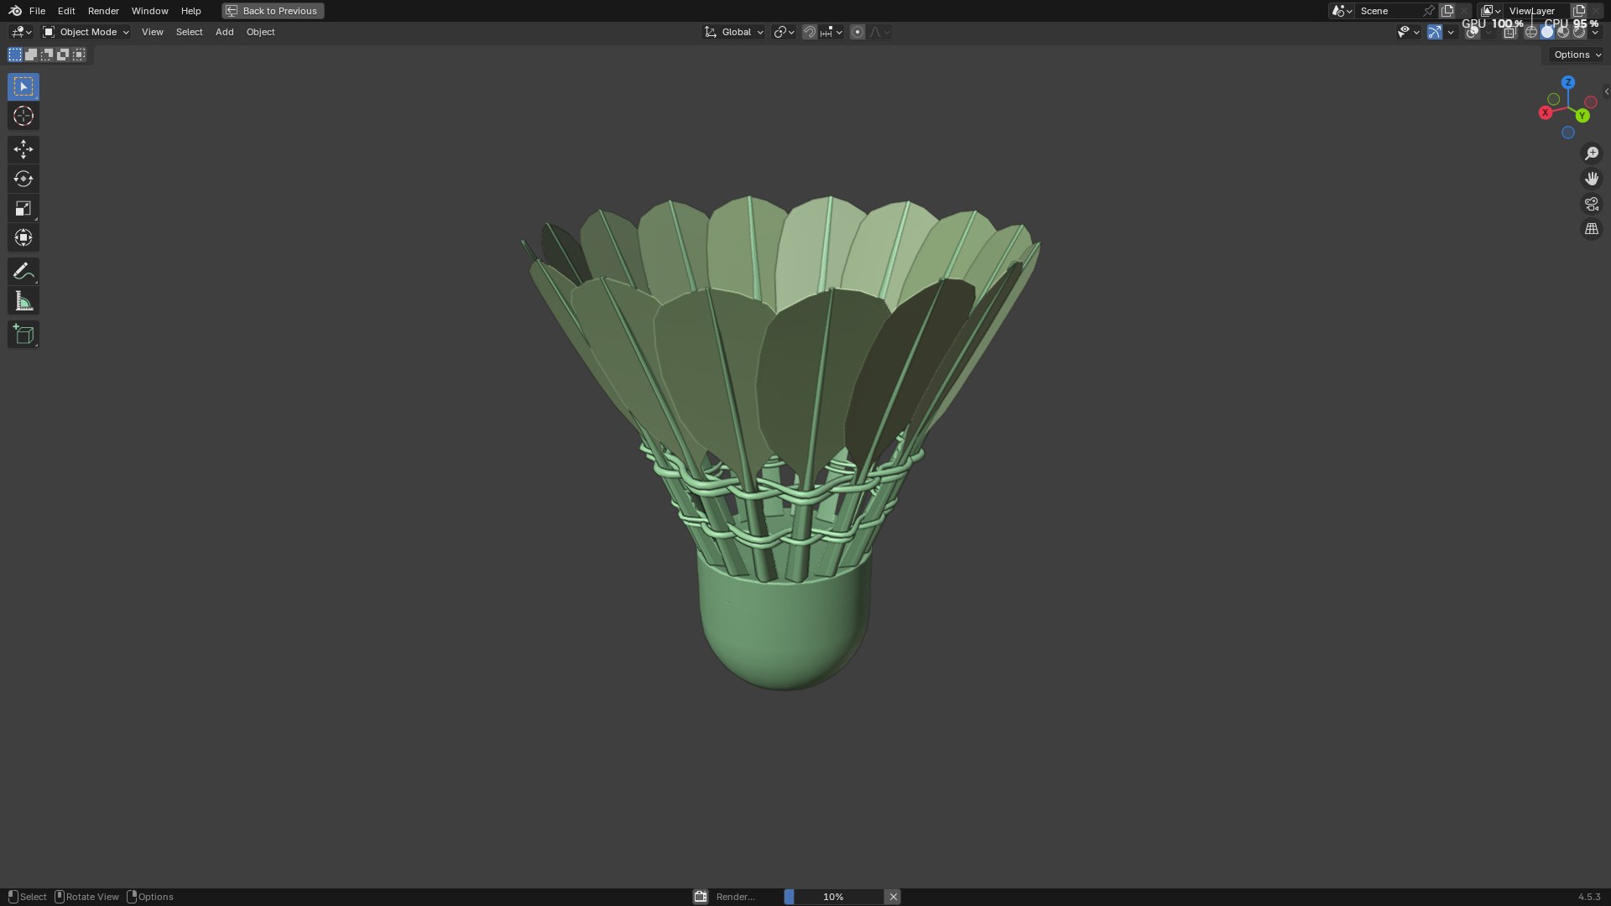
Task: Open the pivot point dropdown
Action: (x=784, y=32)
